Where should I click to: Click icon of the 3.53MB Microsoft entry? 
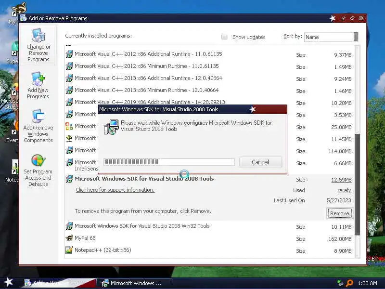point(69,114)
